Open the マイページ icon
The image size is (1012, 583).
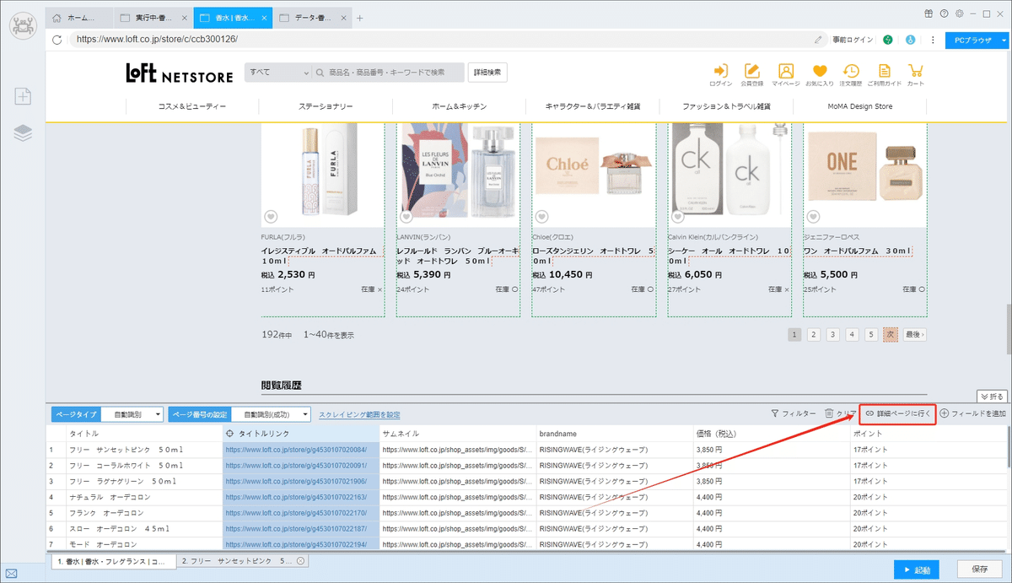pyautogui.click(x=786, y=75)
